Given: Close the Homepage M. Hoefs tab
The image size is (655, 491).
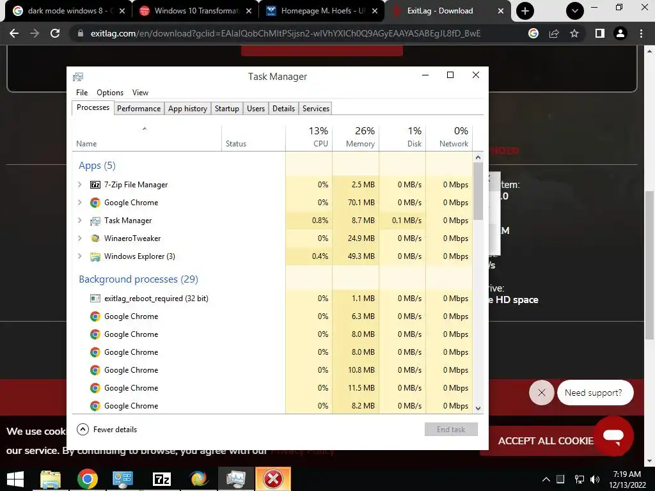Looking at the screenshot, I should click(375, 11).
